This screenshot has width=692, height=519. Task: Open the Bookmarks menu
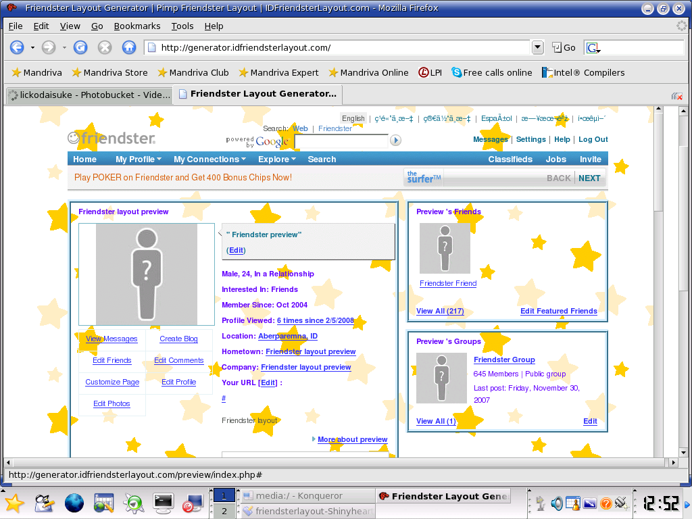(x=137, y=26)
